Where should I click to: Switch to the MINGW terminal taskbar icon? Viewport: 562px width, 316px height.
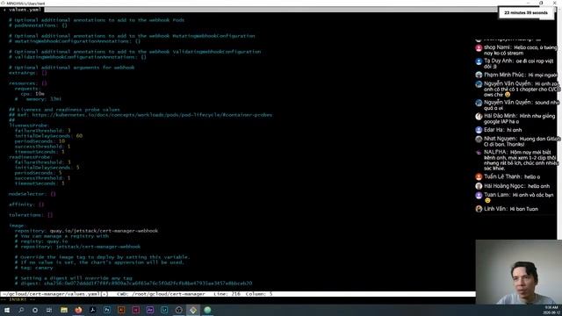pos(193,310)
